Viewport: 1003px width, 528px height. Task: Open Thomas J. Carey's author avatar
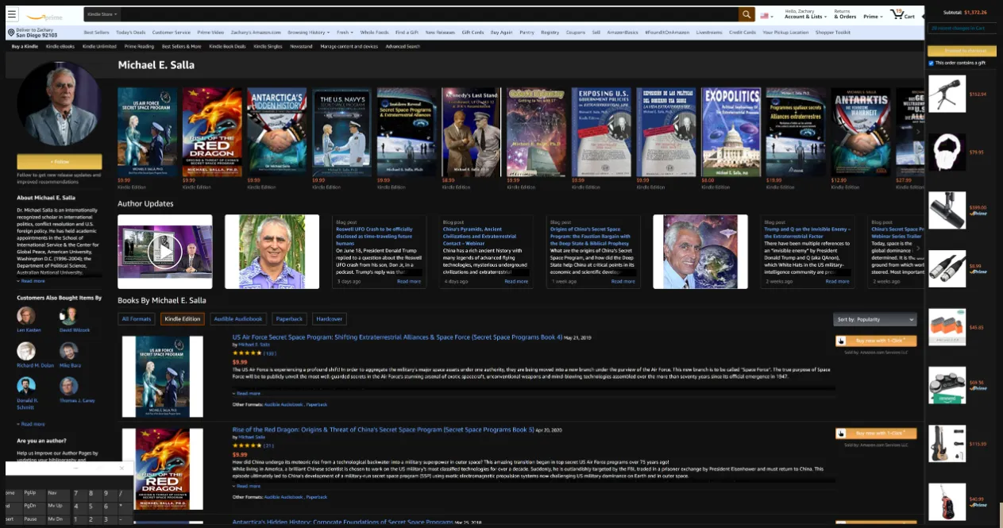click(68, 386)
